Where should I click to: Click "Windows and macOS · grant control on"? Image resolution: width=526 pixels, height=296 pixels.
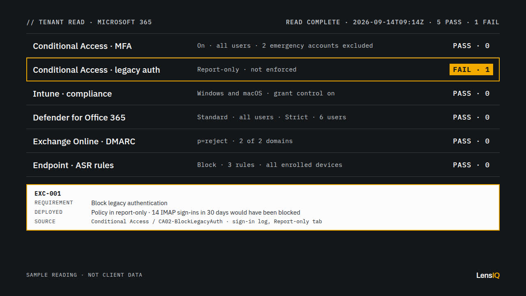pos(266,93)
